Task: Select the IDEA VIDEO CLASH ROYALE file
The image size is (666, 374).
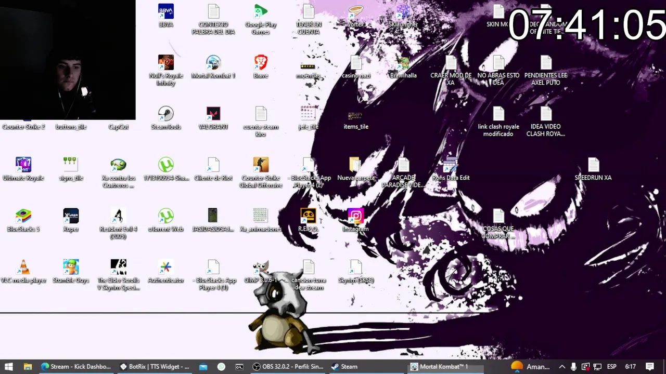Action: click(x=546, y=122)
